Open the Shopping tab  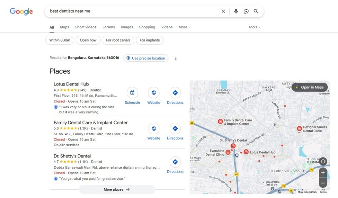[x=147, y=27]
